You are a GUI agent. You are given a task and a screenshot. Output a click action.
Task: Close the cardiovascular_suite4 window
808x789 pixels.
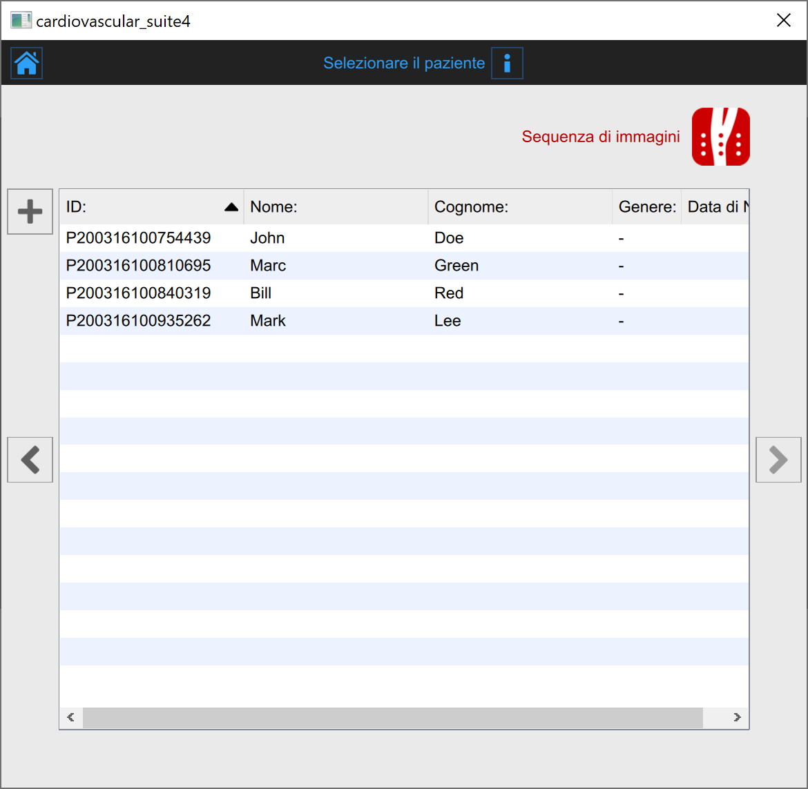(783, 21)
